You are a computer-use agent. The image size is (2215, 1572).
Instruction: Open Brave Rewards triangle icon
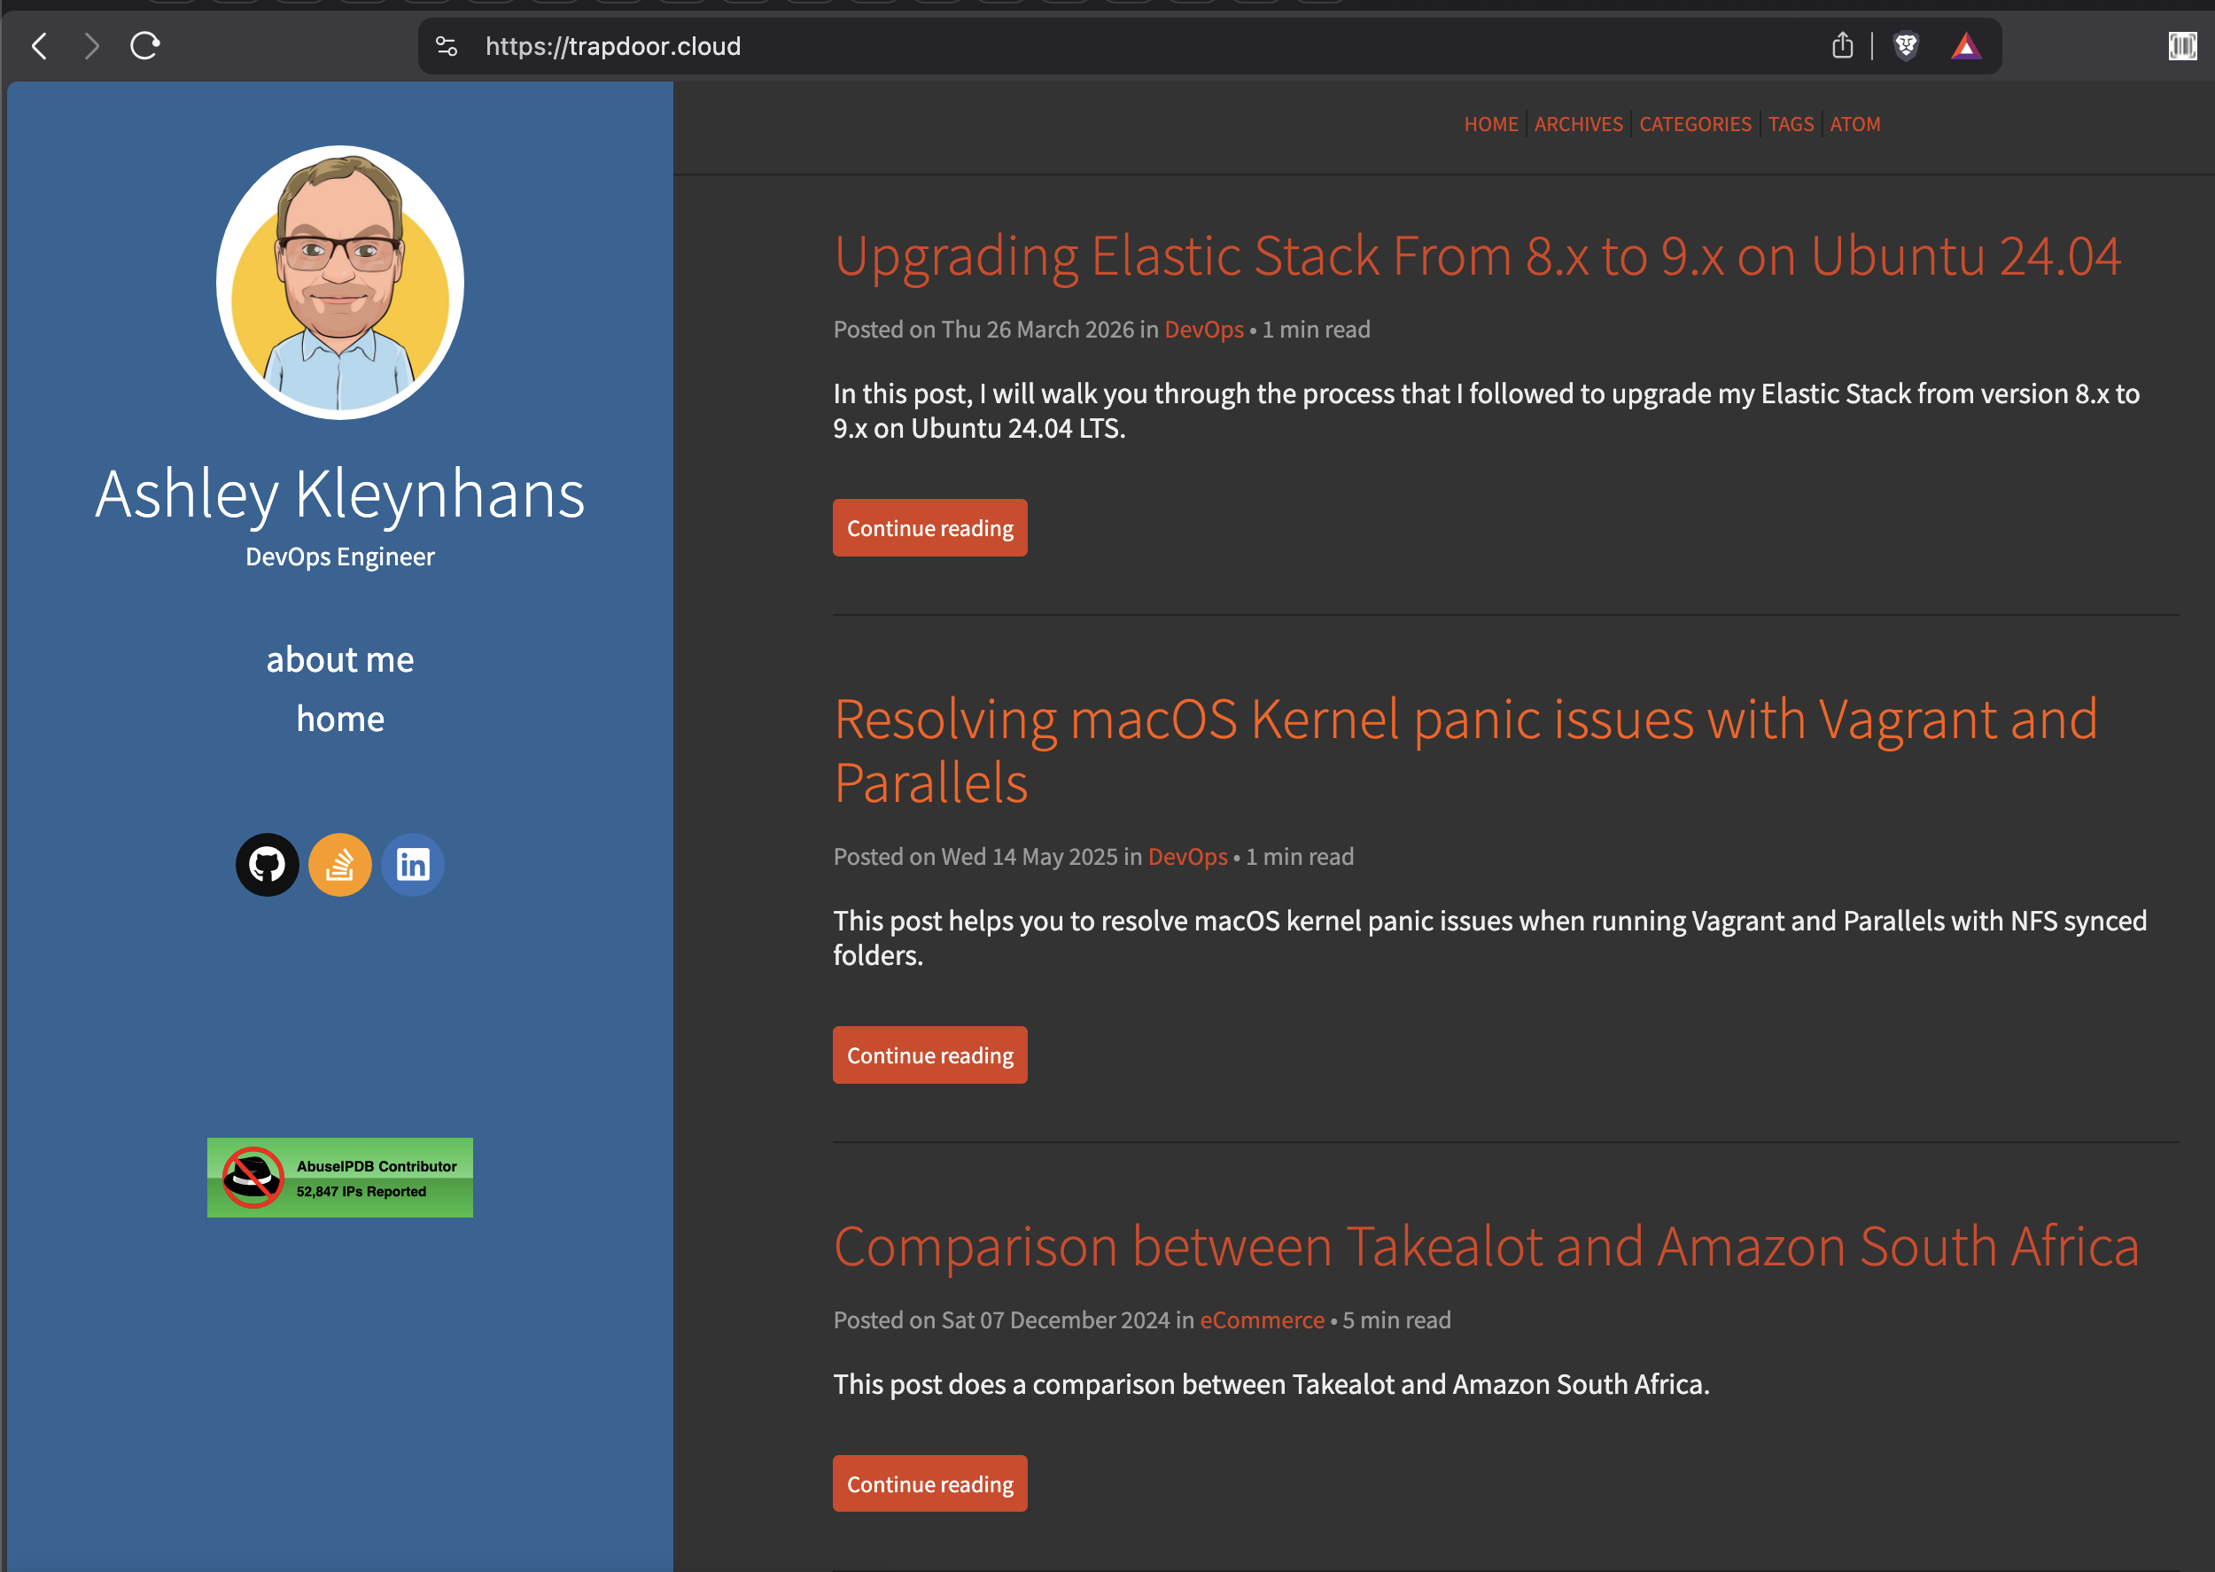(x=1967, y=45)
